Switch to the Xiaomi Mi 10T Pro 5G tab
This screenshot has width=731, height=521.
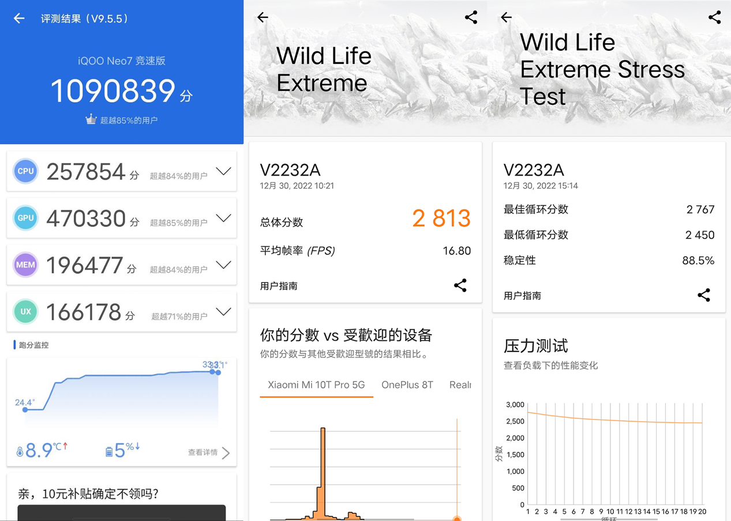316,385
